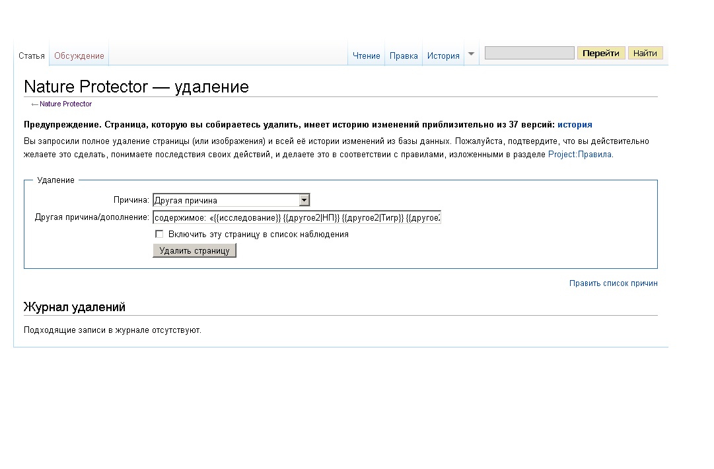Tick the watchlist checkbox box

[159, 234]
